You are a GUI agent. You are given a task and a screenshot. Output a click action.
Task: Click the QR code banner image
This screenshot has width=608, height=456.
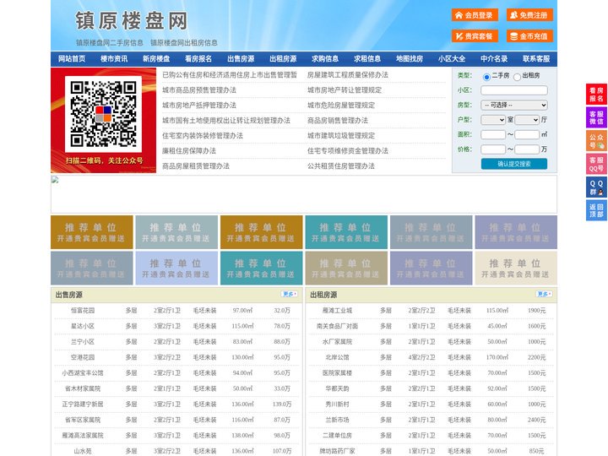click(104, 120)
